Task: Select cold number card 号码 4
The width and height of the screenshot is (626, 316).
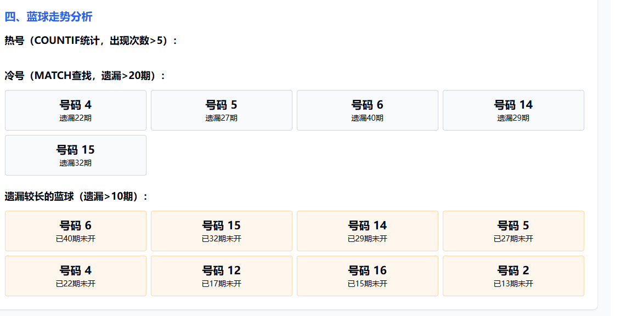Action: [76, 110]
